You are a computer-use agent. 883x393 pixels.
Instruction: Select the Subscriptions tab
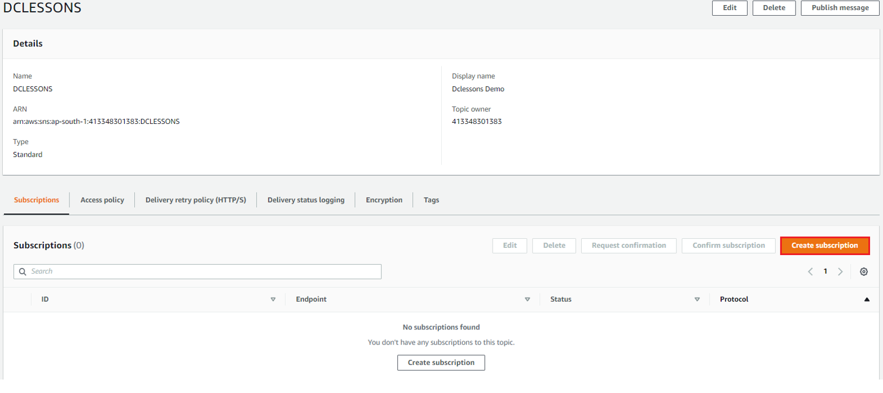click(37, 200)
